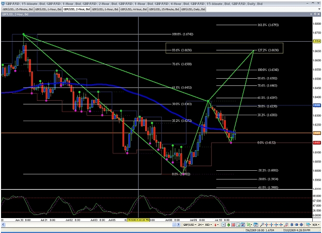Image resolution: width=322 pixels, height=233 pixels.
Task: Select the -38.2% (1.6002) Fibonacci label
Action: point(268,170)
